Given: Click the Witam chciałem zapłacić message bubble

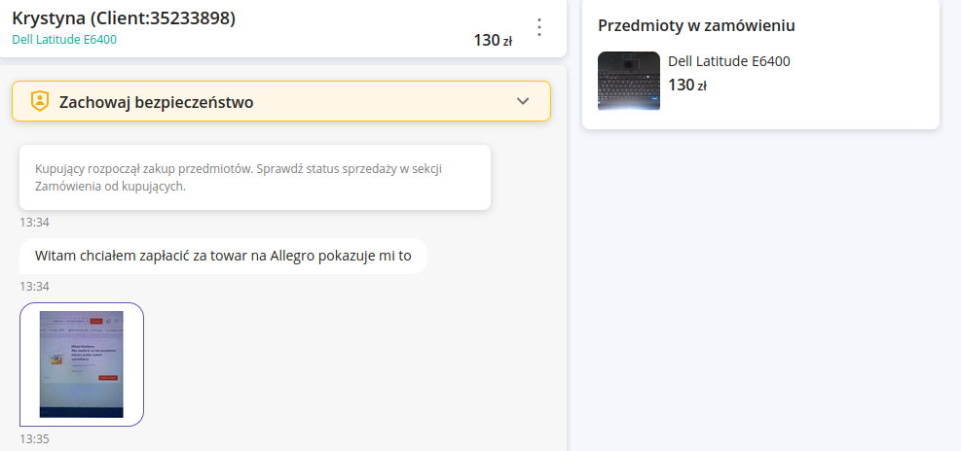Looking at the screenshot, I should click(223, 256).
